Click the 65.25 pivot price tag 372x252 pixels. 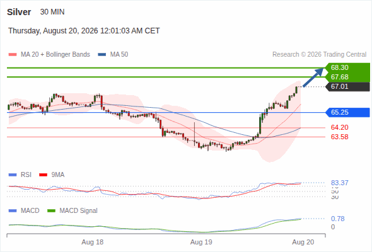(x=347, y=112)
